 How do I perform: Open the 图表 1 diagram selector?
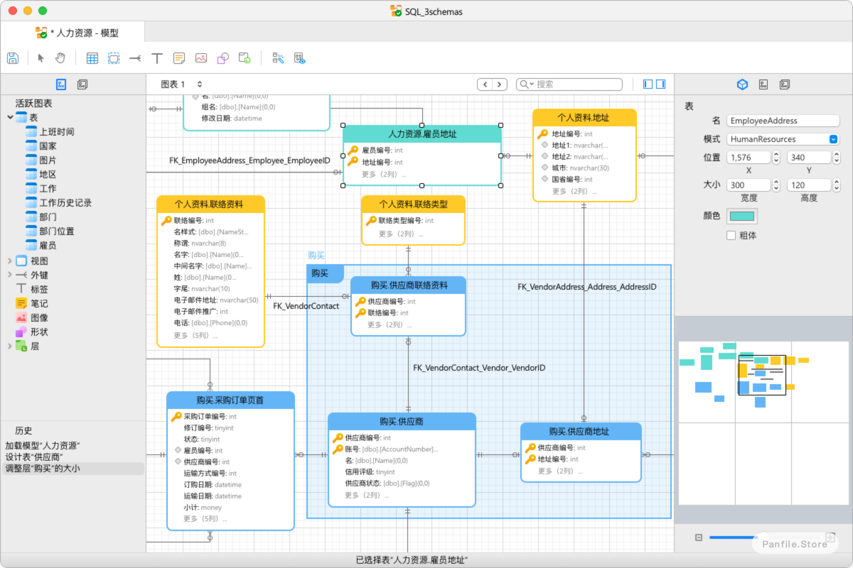pyautogui.click(x=181, y=84)
